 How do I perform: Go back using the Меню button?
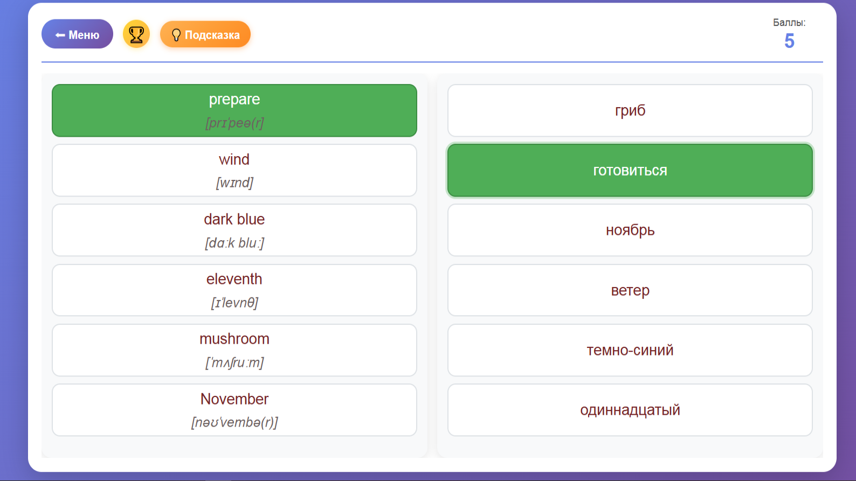click(77, 34)
